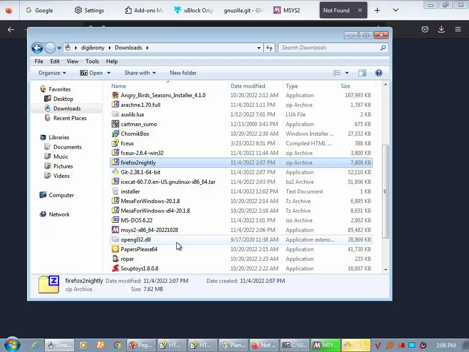Open the Edit menu
The height and width of the screenshot is (352, 469).
(55, 61)
